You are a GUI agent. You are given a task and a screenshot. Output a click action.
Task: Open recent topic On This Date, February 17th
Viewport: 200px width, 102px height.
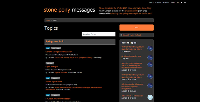pos(133,76)
